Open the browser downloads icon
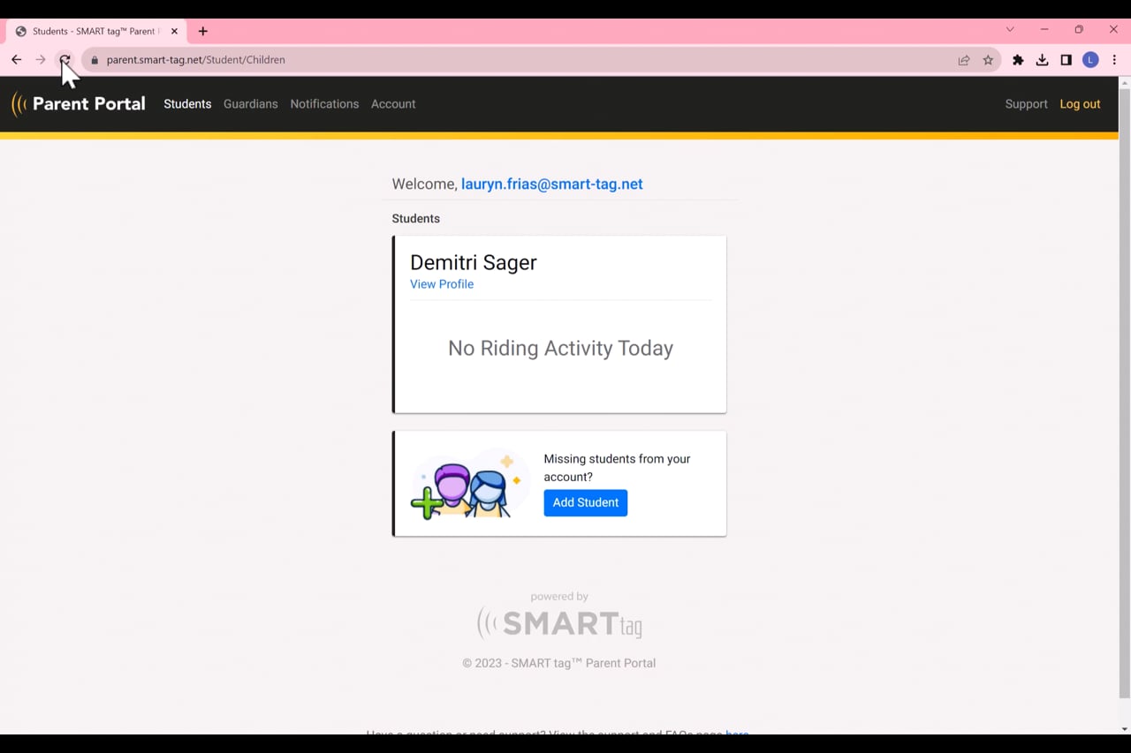The image size is (1131, 753). click(x=1042, y=60)
